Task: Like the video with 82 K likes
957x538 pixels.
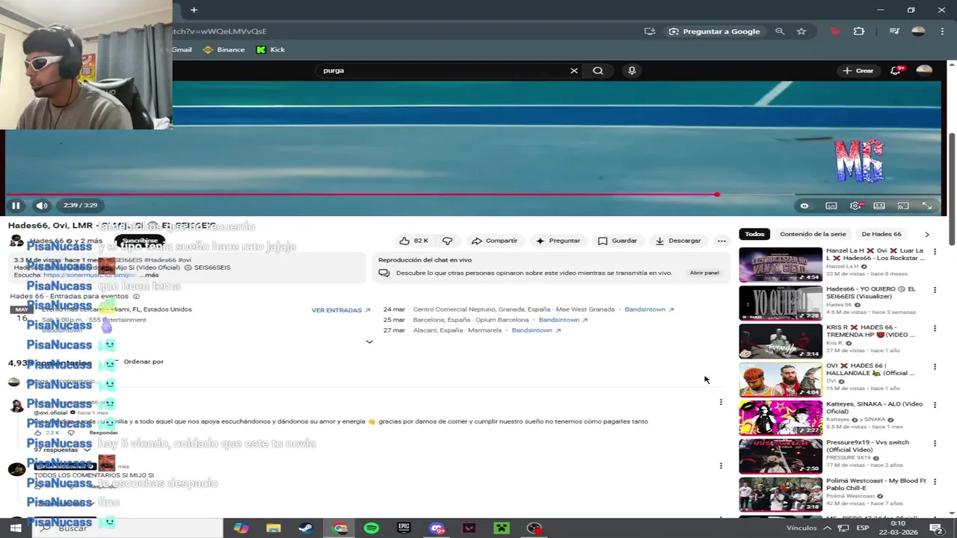Action: pyautogui.click(x=415, y=241)
